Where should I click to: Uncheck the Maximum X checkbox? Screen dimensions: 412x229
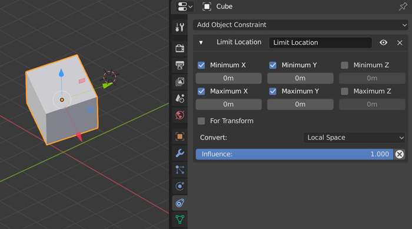tap(201, 91)
